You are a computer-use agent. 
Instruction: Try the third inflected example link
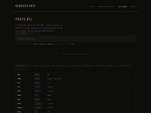[x=49, y=44]
